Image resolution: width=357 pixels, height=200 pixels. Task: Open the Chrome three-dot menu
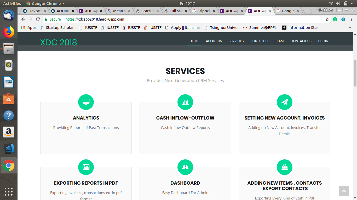(x=352, y=19)
